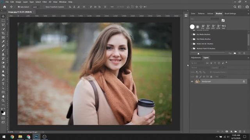
Task: Expand the Wet Media Brushes folder
Action: pos(191,39)
